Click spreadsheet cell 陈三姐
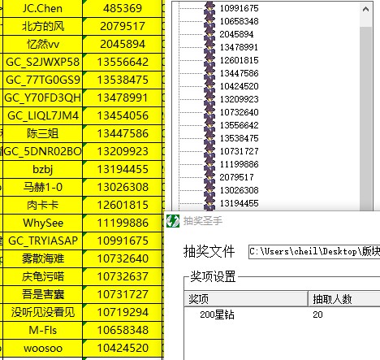This screenshot has width=380, height=360. point(42,133)
